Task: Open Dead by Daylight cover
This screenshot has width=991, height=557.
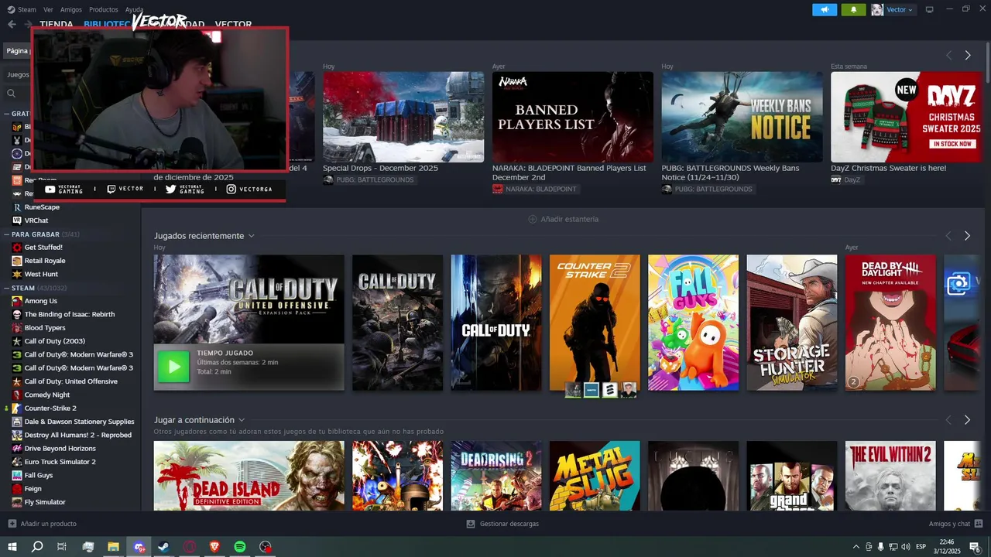Action: click(x=890, y=323)
